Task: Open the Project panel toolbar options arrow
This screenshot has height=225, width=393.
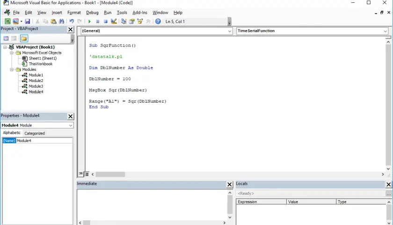Action: [x=73, y=38]
